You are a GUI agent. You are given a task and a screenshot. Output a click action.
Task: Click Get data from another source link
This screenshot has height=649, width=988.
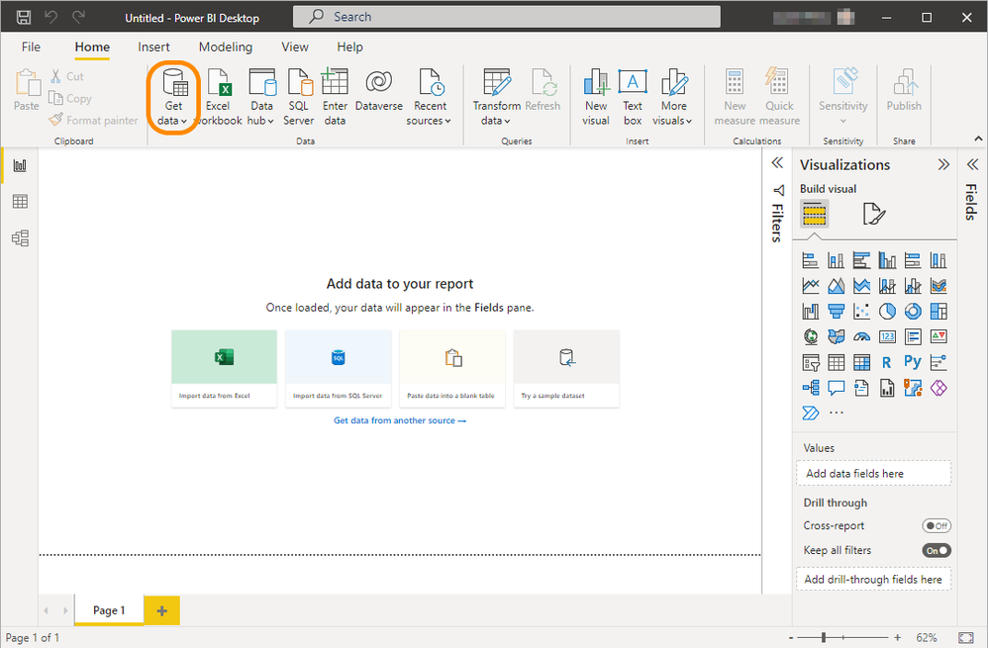click(399, 420)
